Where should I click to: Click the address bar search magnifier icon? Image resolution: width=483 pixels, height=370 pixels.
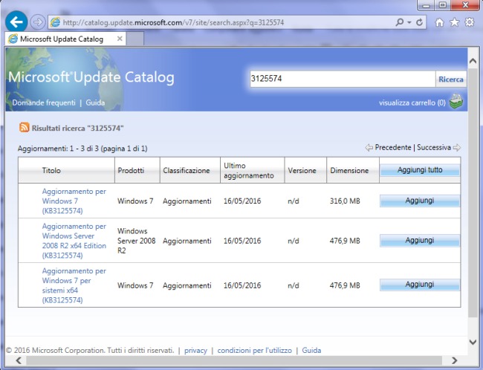[x=399, y=22]
